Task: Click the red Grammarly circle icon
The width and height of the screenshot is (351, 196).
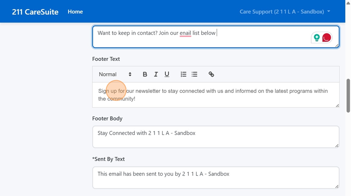Action: [326, 37]
